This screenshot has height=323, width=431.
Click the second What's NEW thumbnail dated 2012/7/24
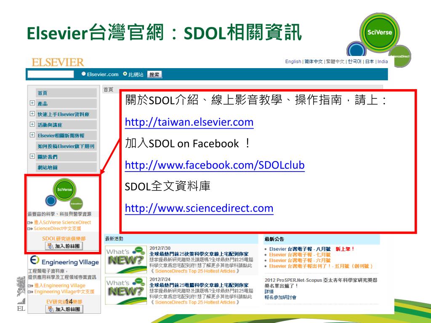click(126, 291)
